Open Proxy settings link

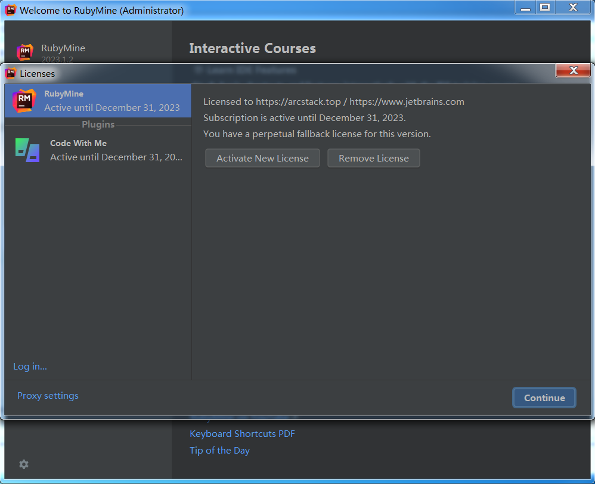pyautogui.click(x=48, y=396)
